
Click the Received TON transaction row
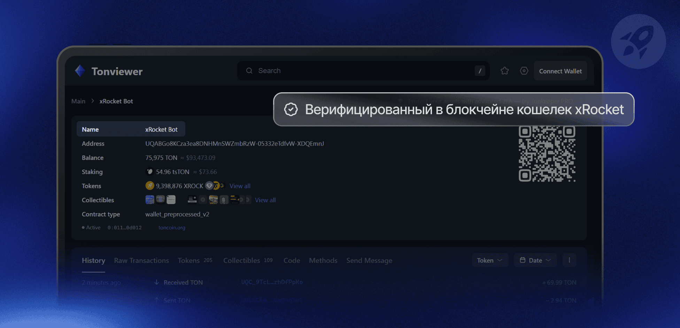(x=329, y=282)
